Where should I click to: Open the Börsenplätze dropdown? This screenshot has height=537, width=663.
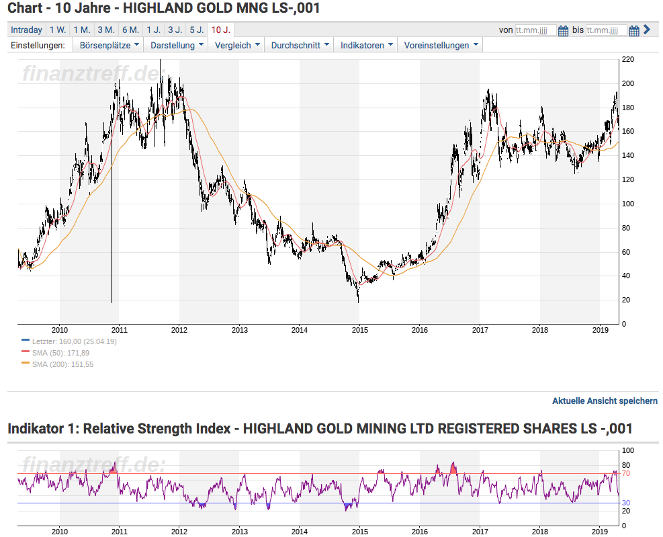[109, 45]
